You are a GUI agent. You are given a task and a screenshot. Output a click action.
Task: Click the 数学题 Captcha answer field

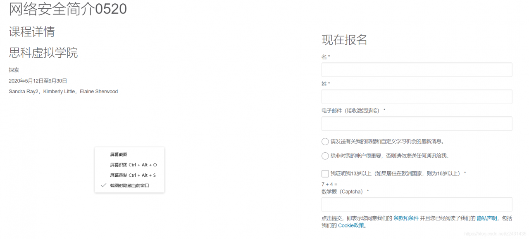(x=416, y=204)
